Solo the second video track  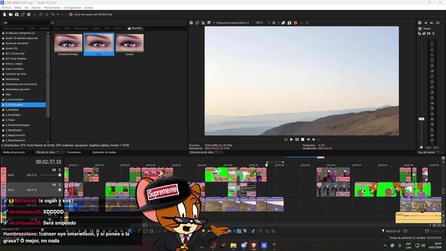(x=60, y=185)
